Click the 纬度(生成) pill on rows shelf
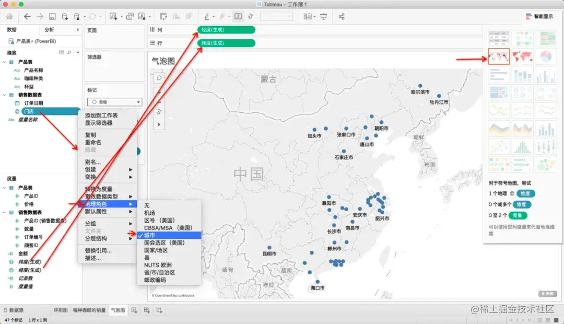 [226, 43]
